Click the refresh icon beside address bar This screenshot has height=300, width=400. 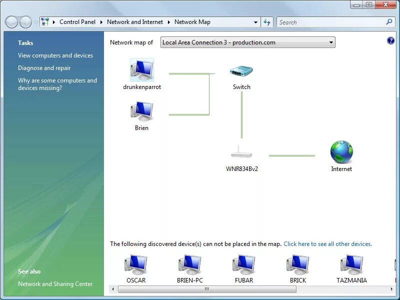click(267, 22)
